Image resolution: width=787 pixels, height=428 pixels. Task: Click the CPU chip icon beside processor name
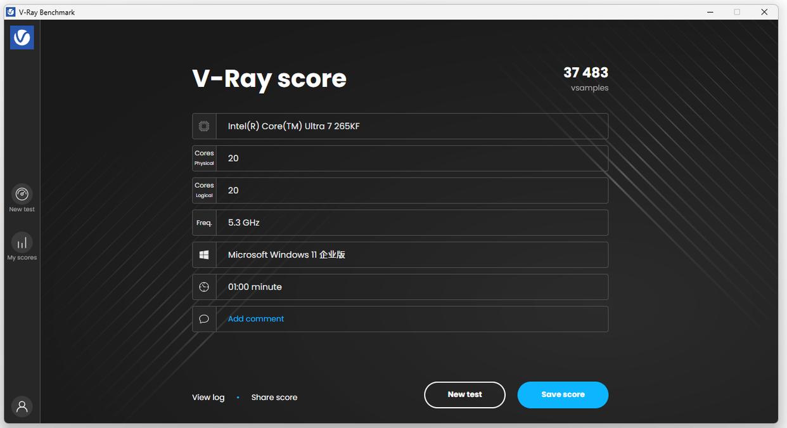coord(204,126)
